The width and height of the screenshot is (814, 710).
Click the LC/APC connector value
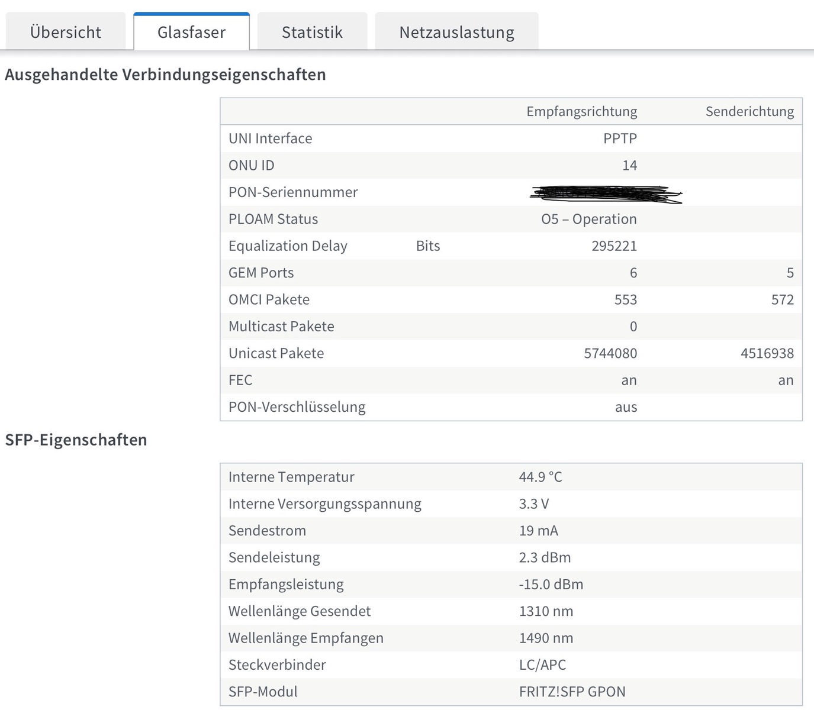click(542, 665)
